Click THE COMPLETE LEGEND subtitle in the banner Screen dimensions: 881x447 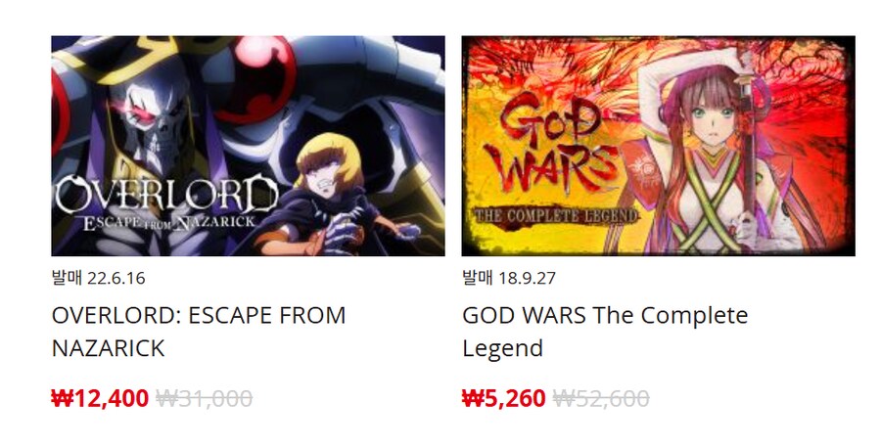pos(556,216)
